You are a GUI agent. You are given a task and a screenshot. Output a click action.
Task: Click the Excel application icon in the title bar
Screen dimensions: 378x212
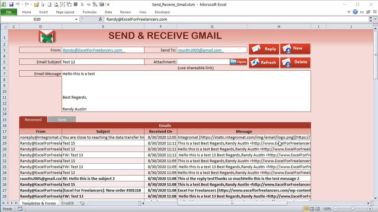click(3, 4)
